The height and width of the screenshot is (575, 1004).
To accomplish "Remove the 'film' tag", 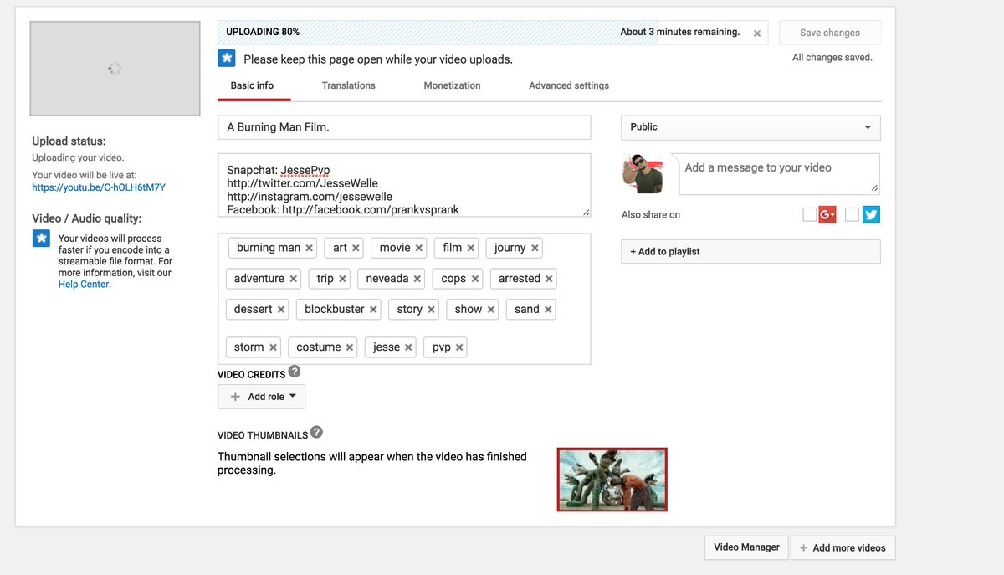I will pyautogui.click(x=471, y=249).
